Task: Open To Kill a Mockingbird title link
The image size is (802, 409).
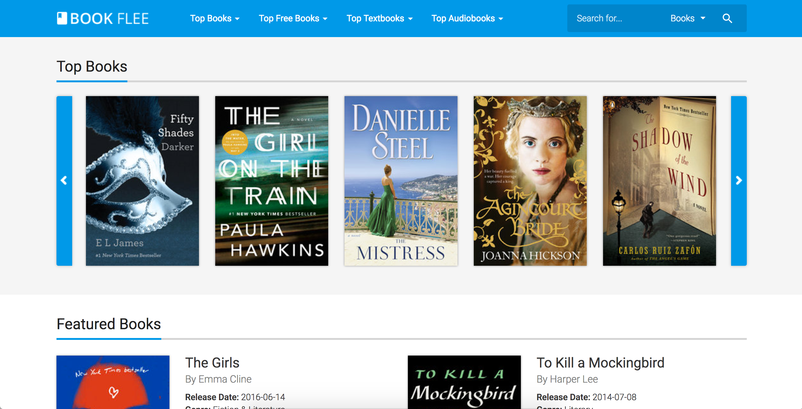Action: pyautogui.click(x=600, y=363)
